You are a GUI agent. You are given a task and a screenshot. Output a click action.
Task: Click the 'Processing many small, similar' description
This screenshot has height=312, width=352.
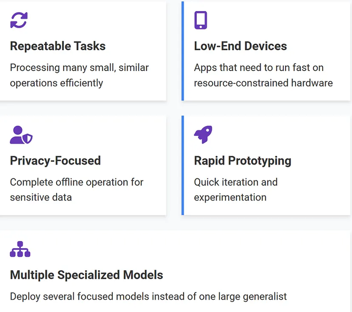(x=79, y=68)
